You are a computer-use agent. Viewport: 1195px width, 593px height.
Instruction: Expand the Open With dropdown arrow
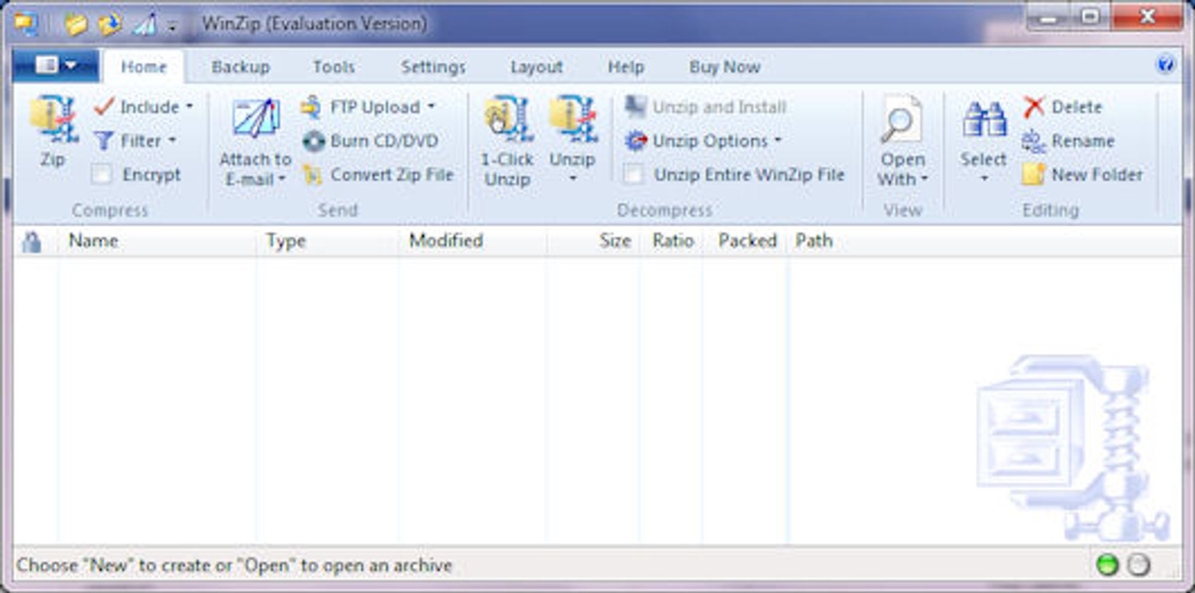click(924, 178)
